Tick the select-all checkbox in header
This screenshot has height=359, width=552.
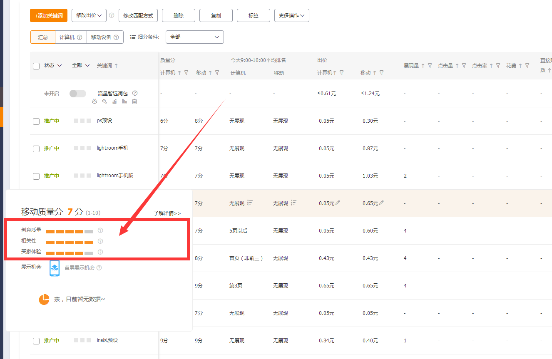(36, 66)
